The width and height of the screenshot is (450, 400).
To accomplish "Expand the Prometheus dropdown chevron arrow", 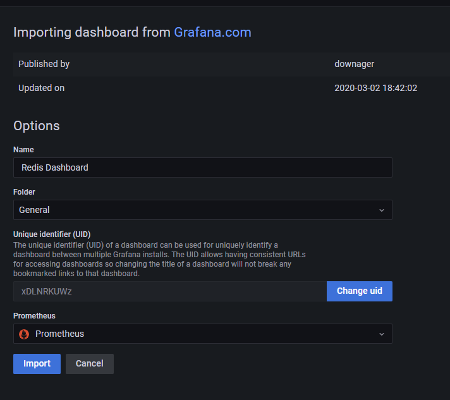I will pos(381,334).
